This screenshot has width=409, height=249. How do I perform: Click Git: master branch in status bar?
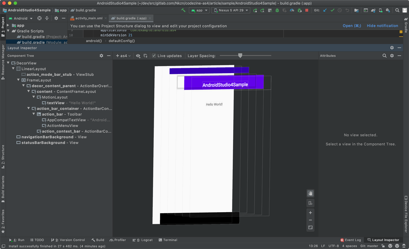click(369, 246)
